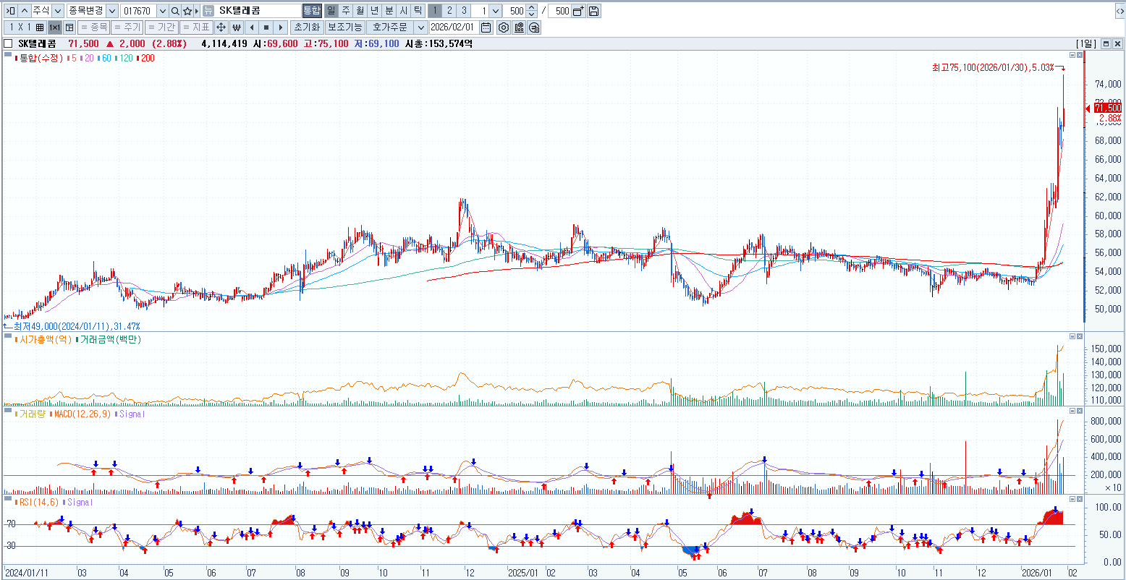This screenshot has height=580, width=1126.
Task: Step chart forward with right triangle
Action: tap(280, 27)
